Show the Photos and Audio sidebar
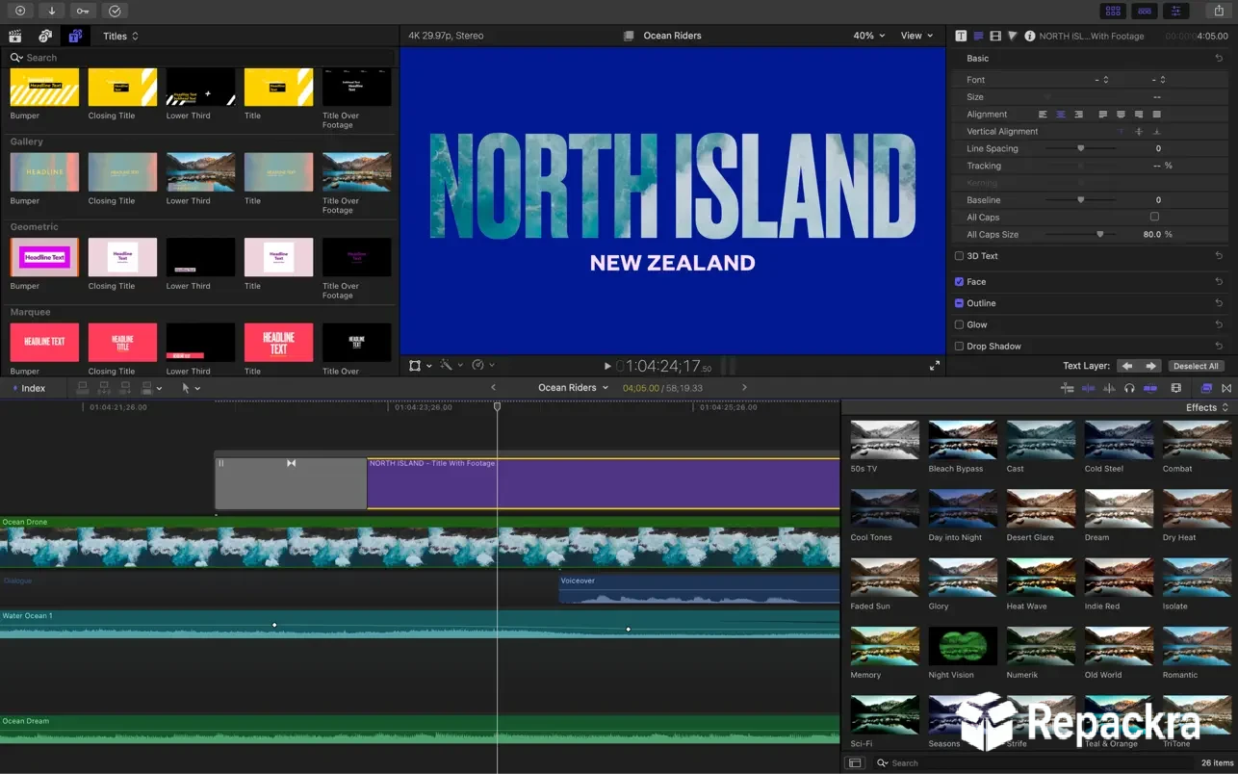 [45, 36]
